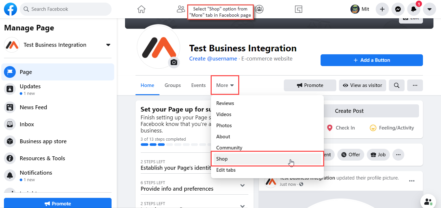The height and width of the screenshot is (208, 441).
Task: Click the Create @username link
Action: [x=213, y=59]
